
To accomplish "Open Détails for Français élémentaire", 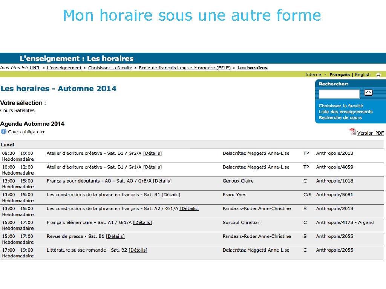I will (x=142, y=222).
